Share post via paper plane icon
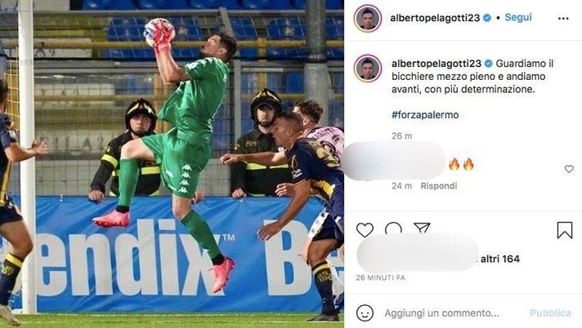The height and width of the screenshot is (328, 582). coord(422,228)
